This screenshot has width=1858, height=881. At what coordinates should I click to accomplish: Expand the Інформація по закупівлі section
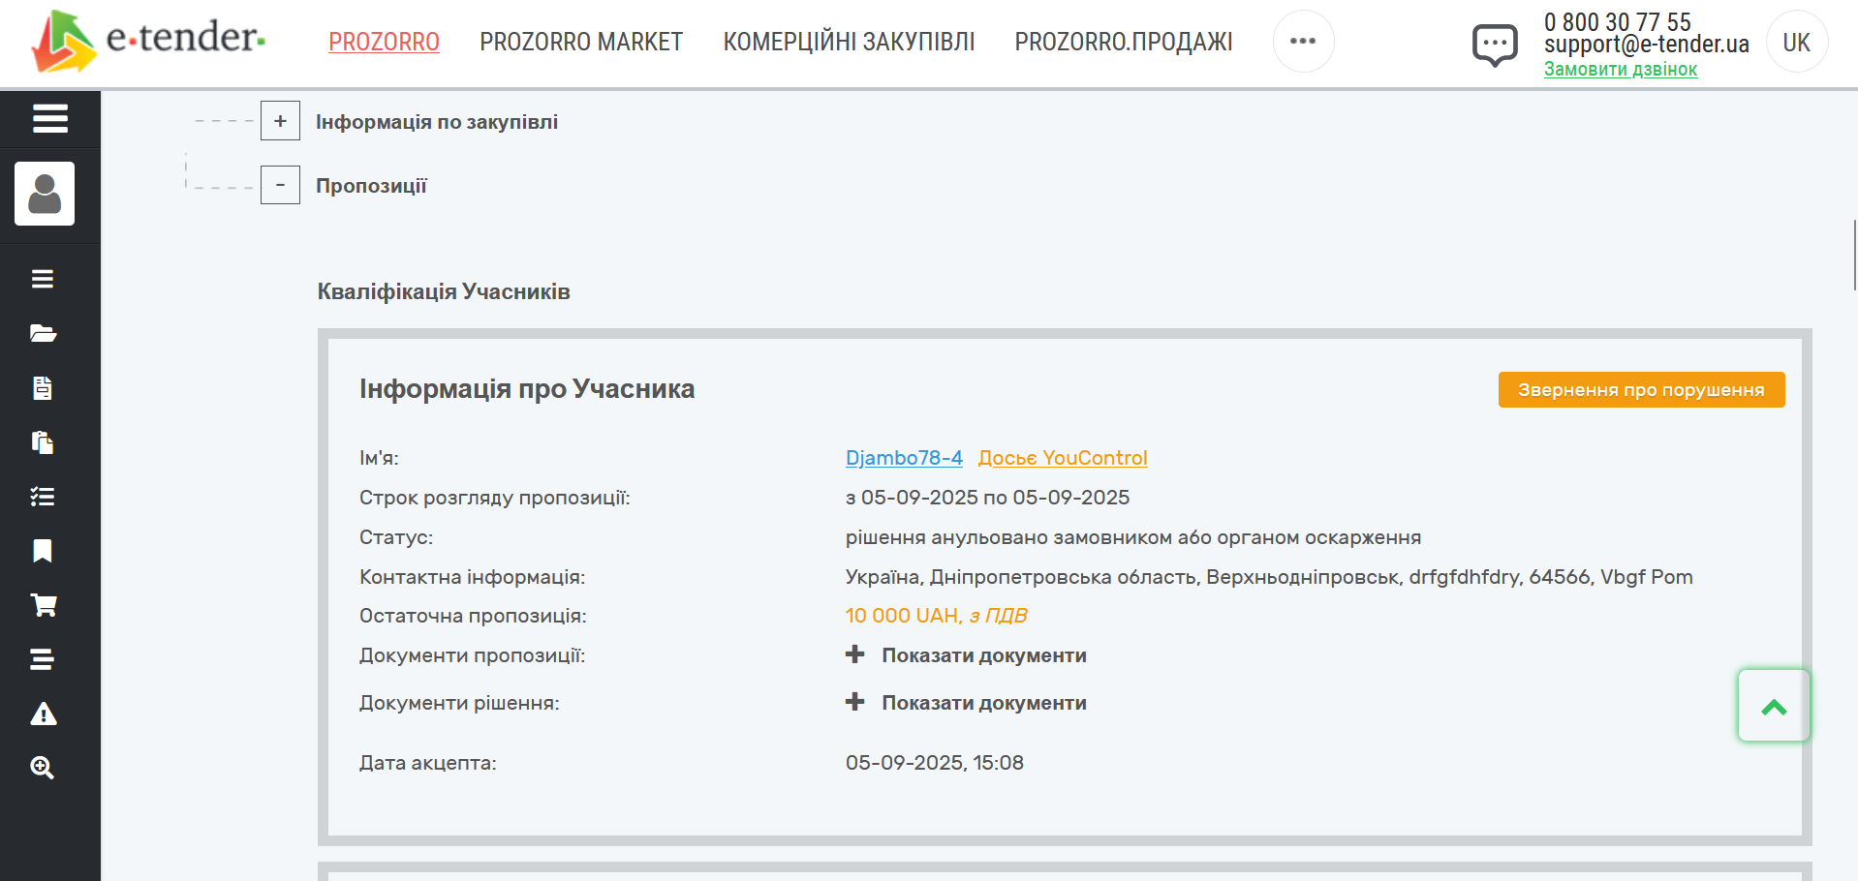click(280, 121)
